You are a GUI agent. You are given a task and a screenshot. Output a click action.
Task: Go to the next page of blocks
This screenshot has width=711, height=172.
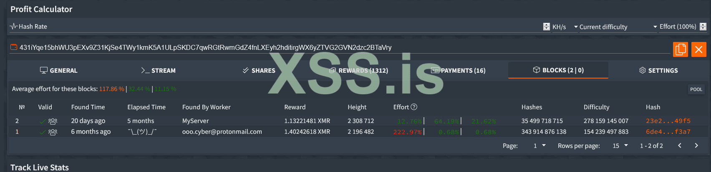696,145
